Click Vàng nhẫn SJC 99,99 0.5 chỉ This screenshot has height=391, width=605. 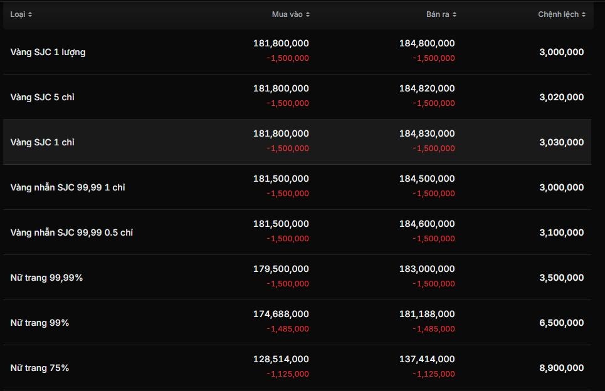[x=71, y=232]
